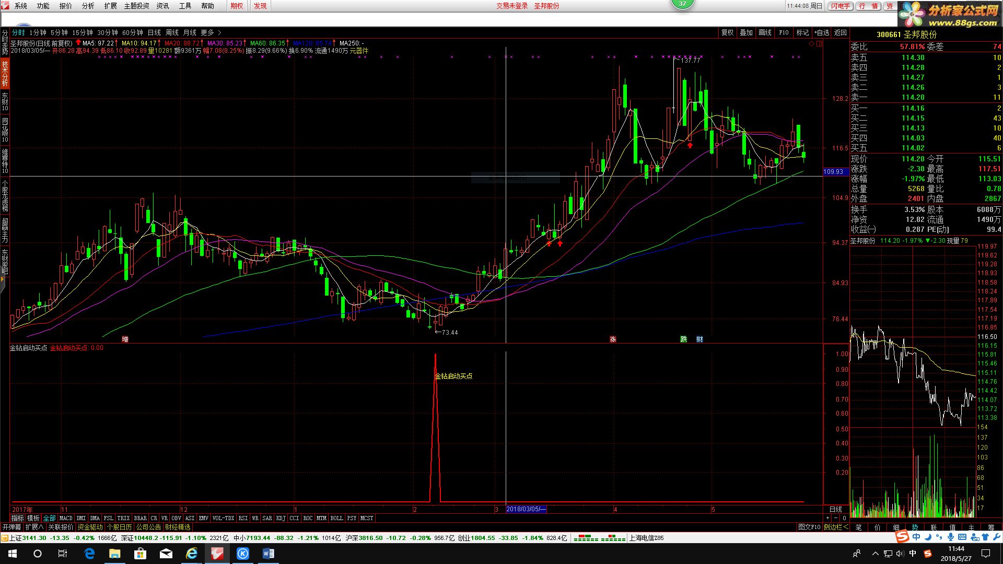Click the 返回 back button
The height and width of the screenshot is (564, 1003).
tap(840, 32)
